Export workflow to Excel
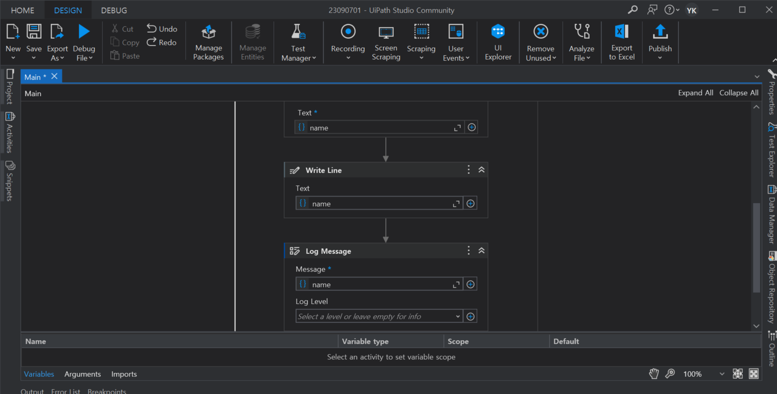Screen dimensions: 777x394 (x=622, y=42)
